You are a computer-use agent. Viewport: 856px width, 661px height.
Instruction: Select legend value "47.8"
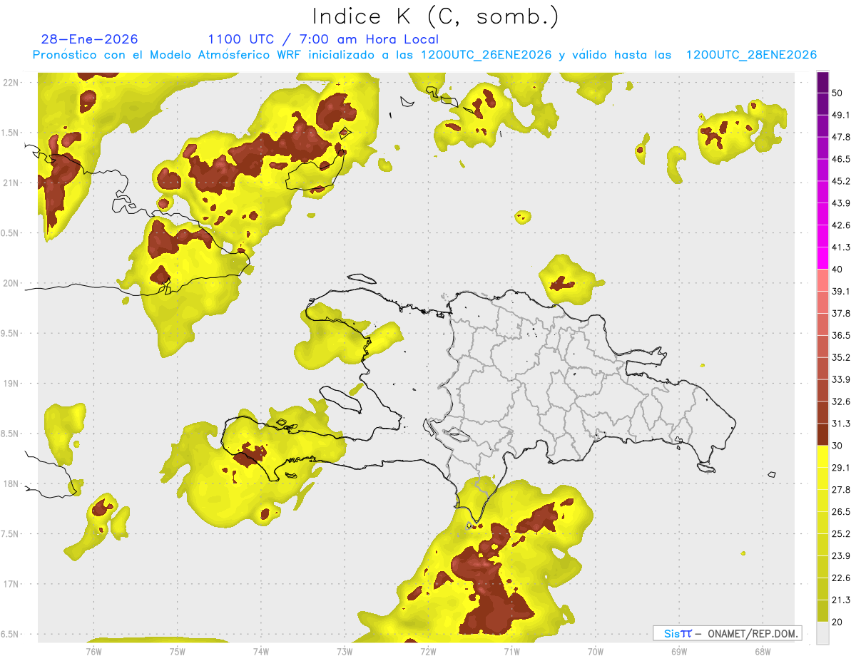[x=841, y=137]
